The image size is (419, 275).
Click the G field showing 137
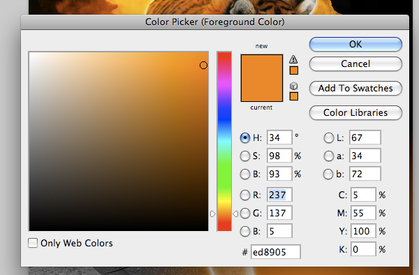tap(279, 213)
